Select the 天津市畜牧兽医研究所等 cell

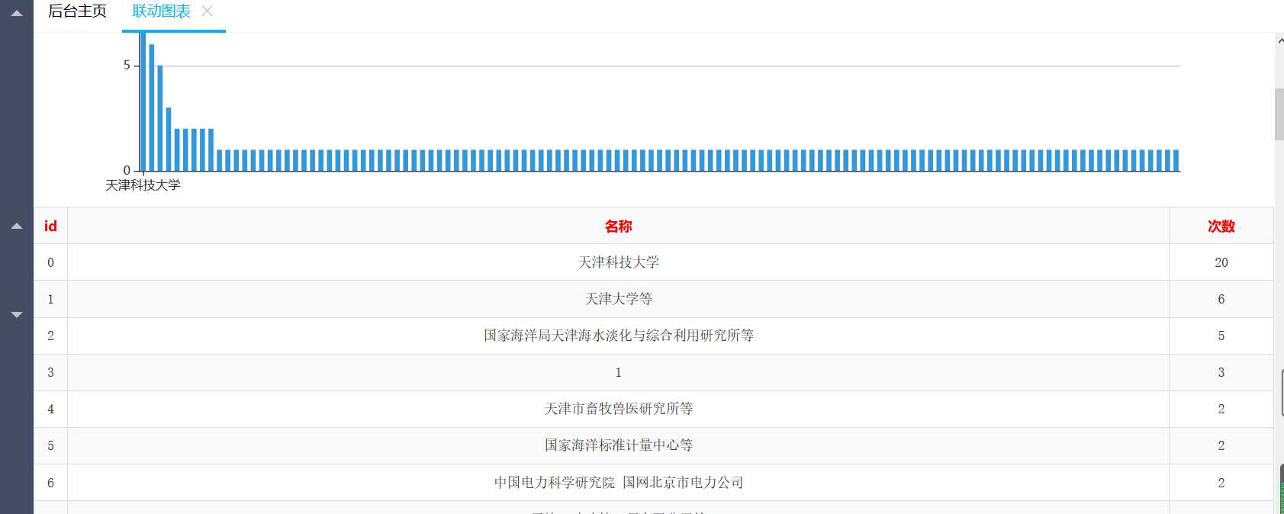click(618, 409)
